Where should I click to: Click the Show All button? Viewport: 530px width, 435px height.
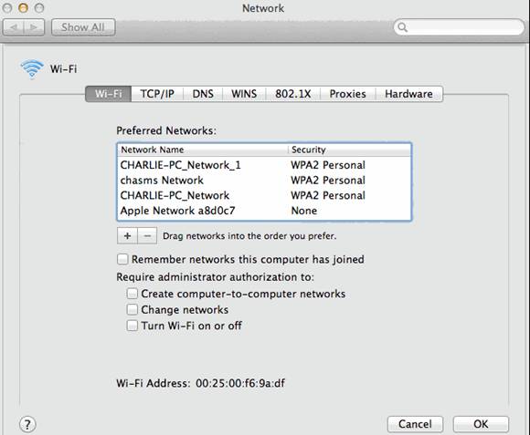pos(83,27)
